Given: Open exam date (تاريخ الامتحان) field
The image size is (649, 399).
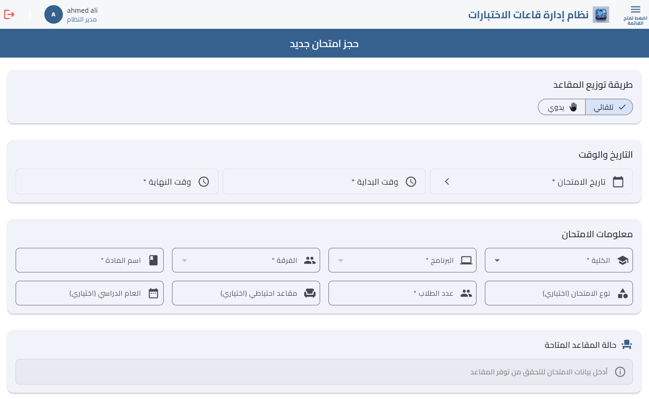Looking at the screenshot, I should click(x=531, y=181).
